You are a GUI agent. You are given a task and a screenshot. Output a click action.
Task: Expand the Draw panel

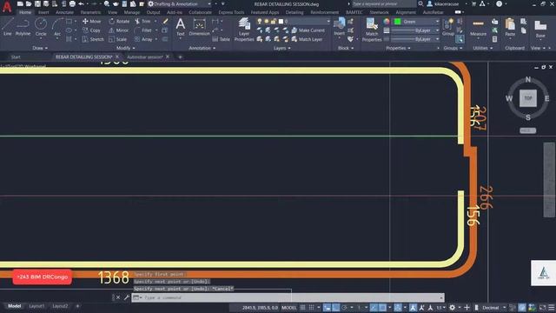(x=40, y=48)
